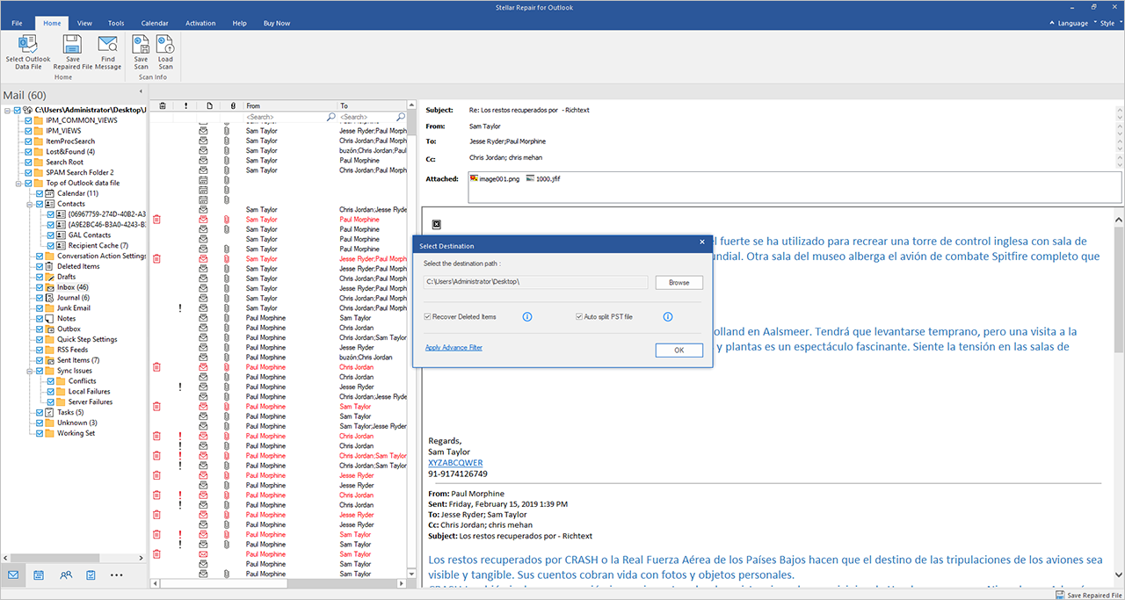Click the message list horizontal scrollbar
The height and width of the screenshot is (600, 1125).
pos(278,582)
